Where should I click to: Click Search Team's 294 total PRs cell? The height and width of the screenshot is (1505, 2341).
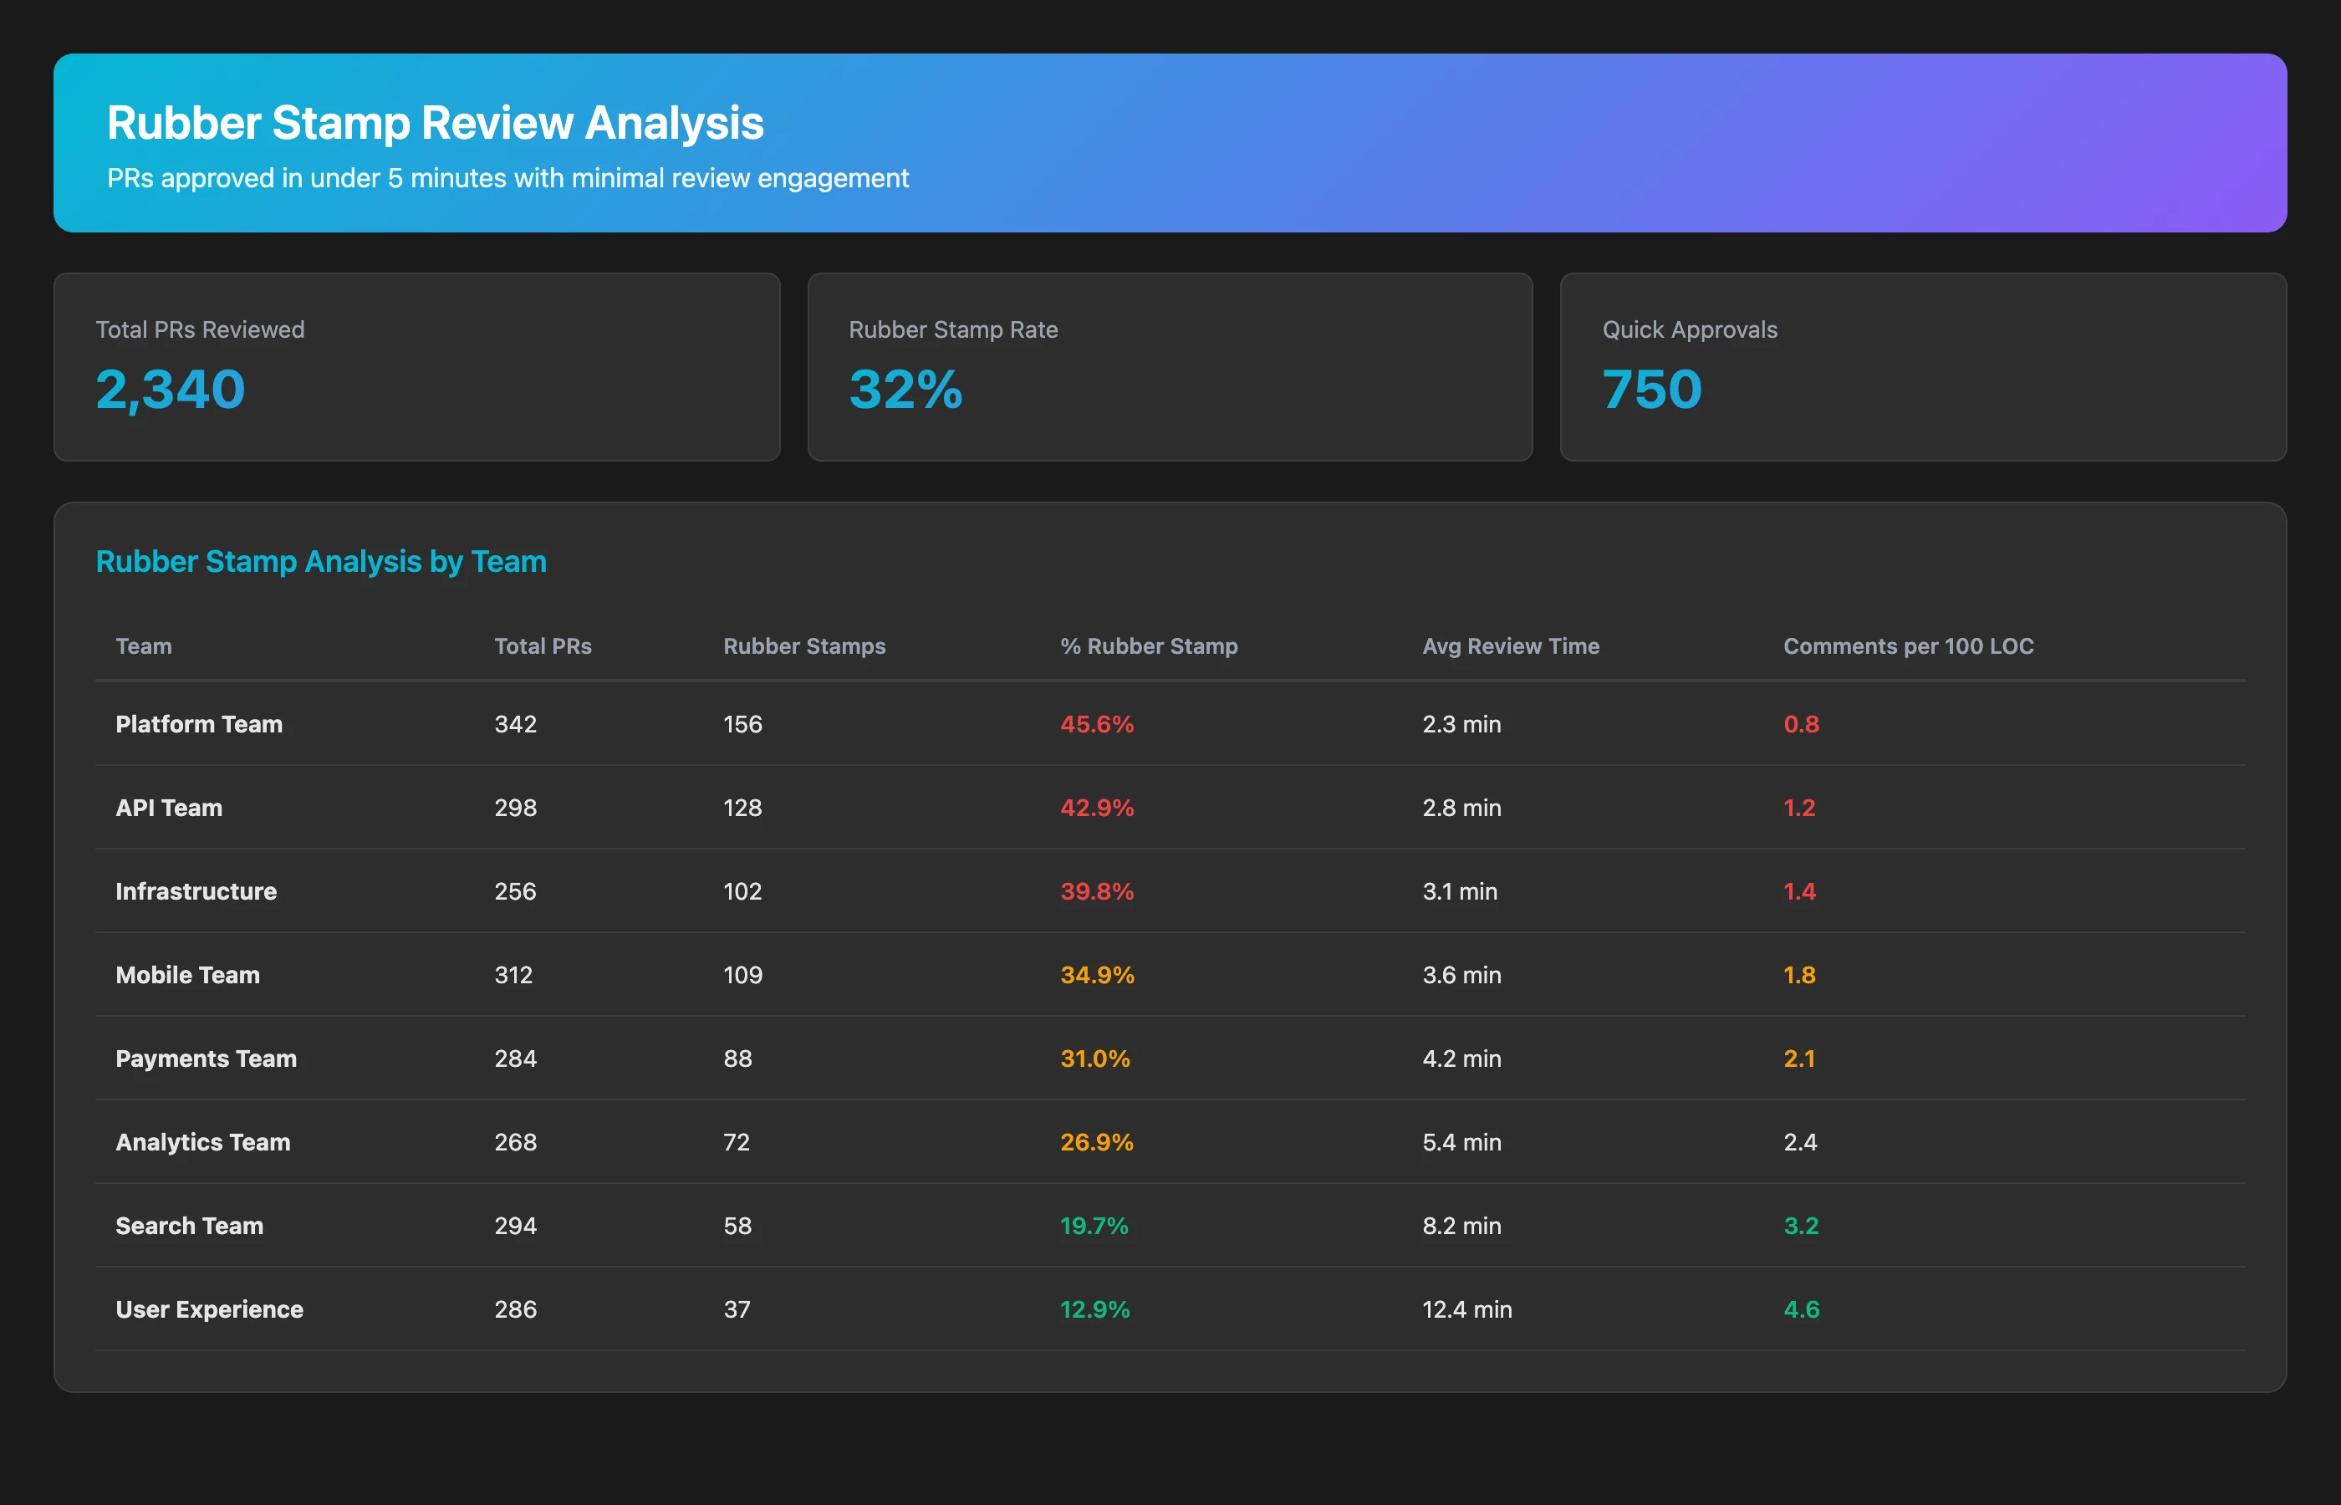point(515,1226)
